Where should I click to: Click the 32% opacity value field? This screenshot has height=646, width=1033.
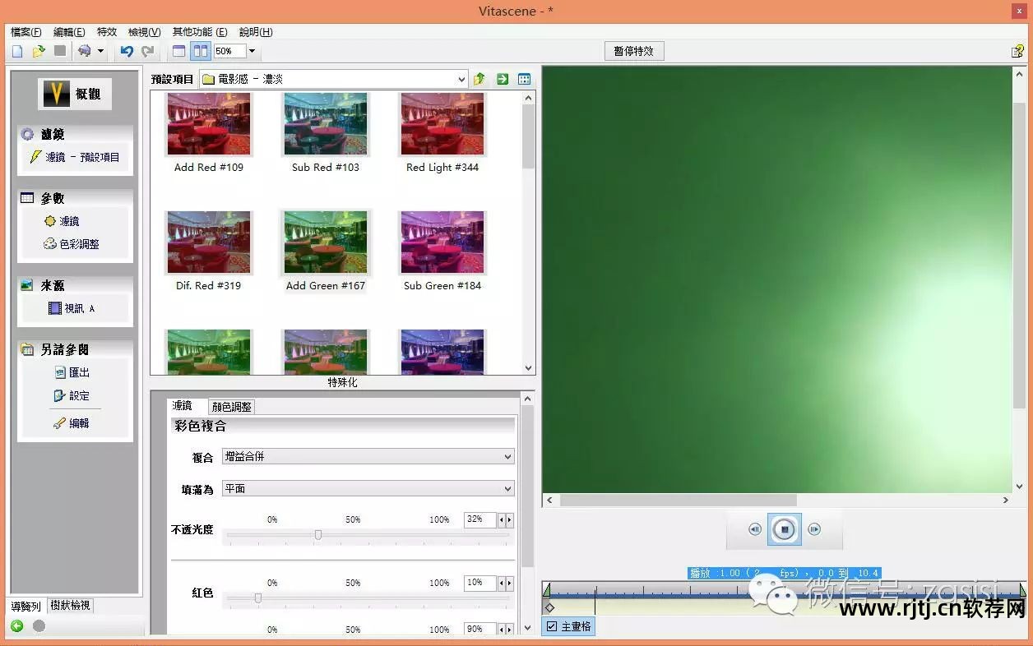coord(479,519)
